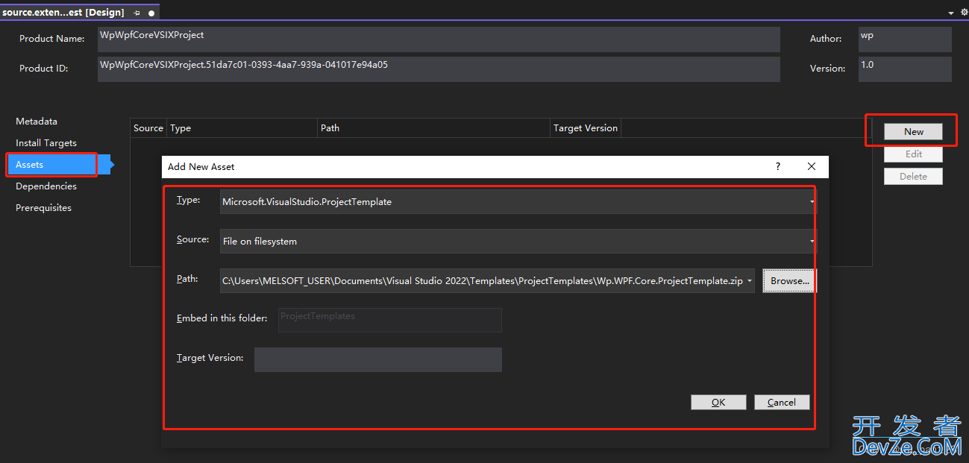
Task: Edit the Author field containing wp
Action: tap(905, 40)
